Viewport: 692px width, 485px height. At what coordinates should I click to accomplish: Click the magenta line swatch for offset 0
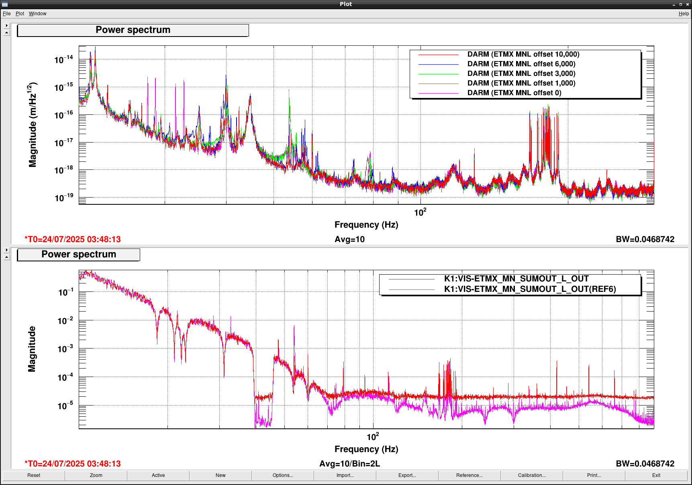coord(438,93)
